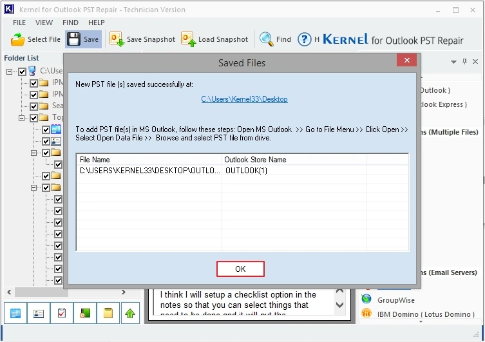Open the tasks checklist view button
The image size is (485, 342).
(62, 313)
